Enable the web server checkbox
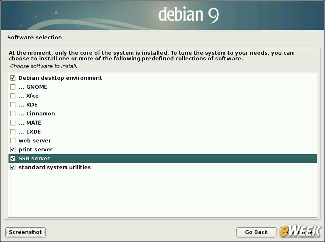 click(13, 141)
